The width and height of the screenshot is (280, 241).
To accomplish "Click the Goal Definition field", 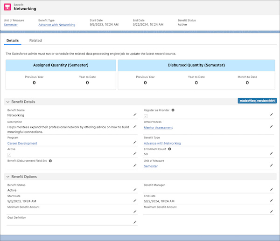I will (70, 222).
